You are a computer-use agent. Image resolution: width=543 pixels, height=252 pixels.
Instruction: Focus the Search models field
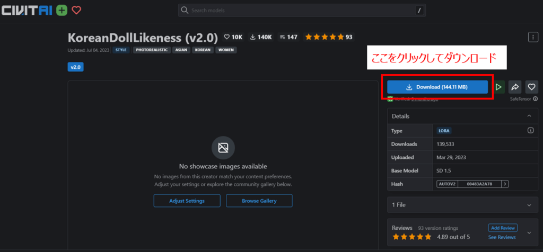302,11
